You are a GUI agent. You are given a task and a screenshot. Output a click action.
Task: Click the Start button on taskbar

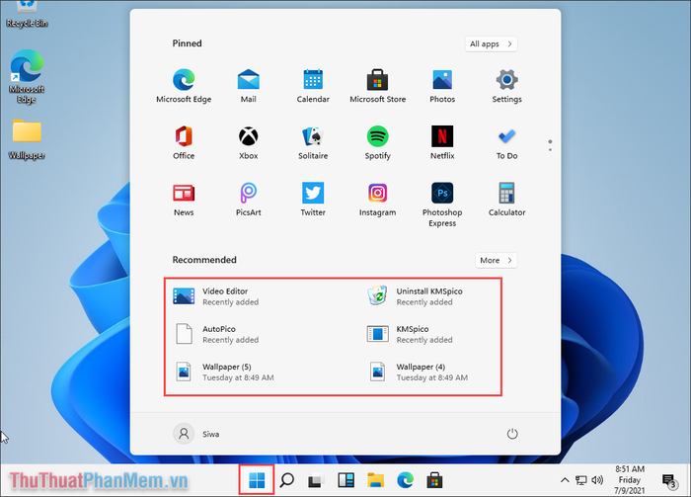pyautogui.click(x=257, y=480)
